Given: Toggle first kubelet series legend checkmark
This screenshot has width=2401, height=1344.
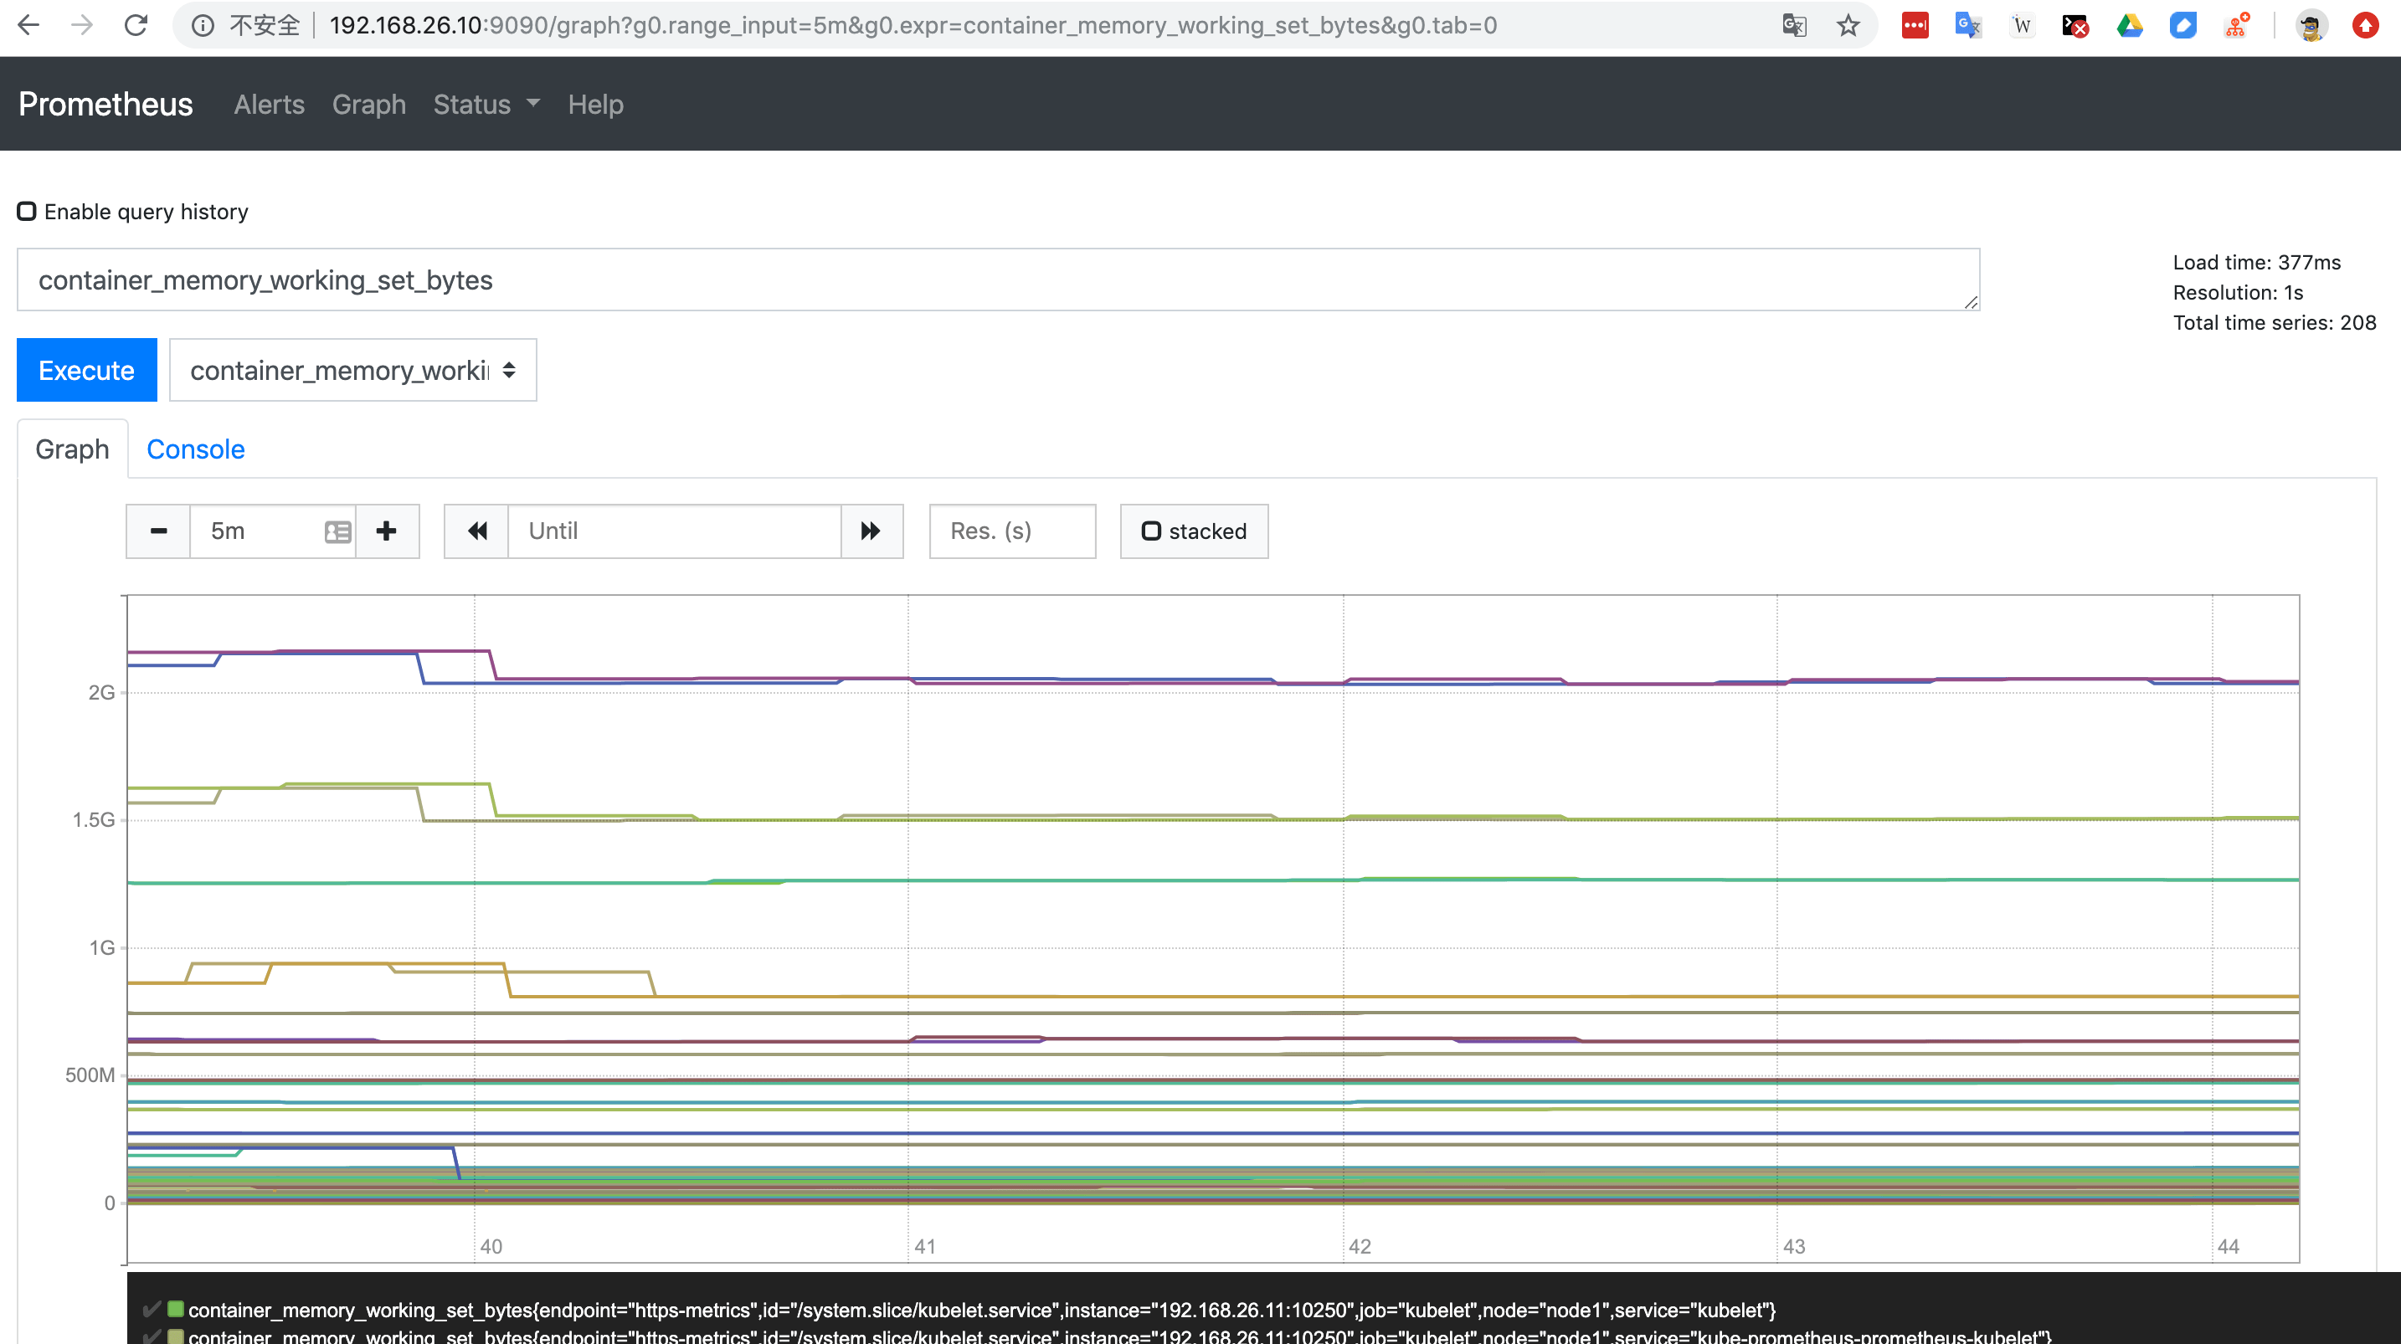Looking at the screenshot, I should pos(151,1310).
